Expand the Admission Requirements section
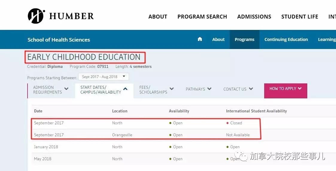Image resolution: width=336 pixels, height=171 pixels. pyautogui.click(x=51, y=90)
